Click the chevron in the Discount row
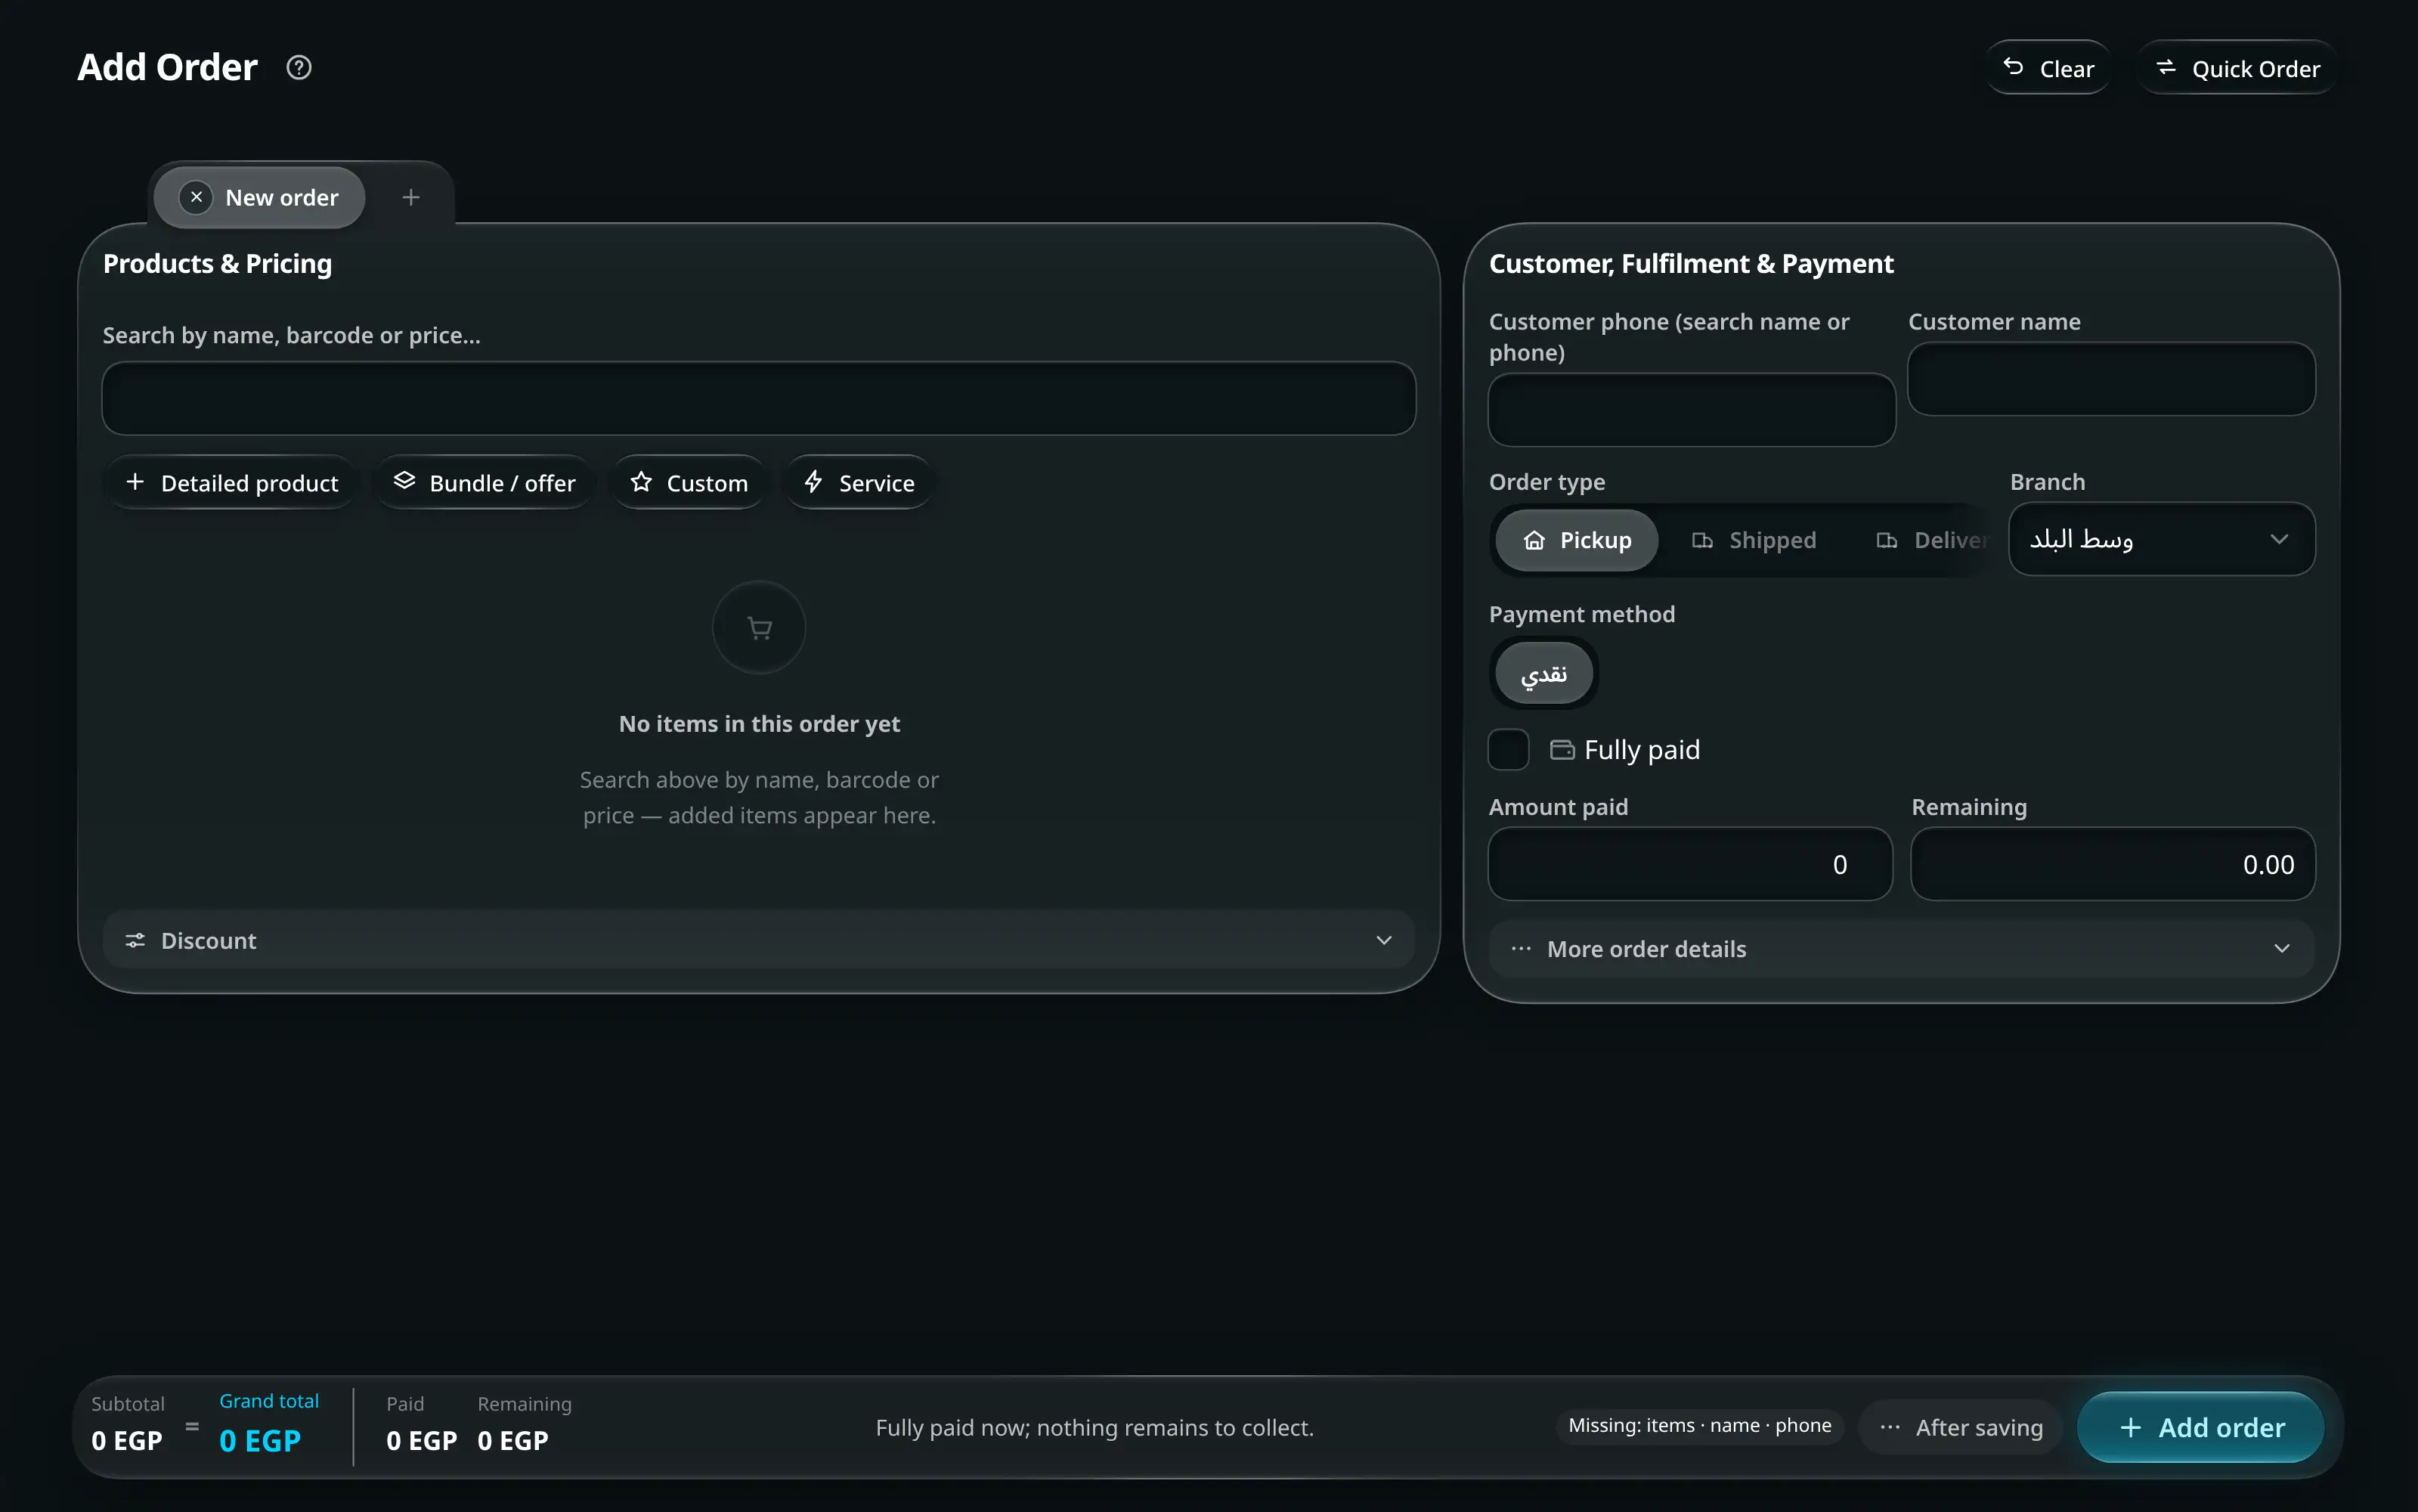 click(1383, 940)
